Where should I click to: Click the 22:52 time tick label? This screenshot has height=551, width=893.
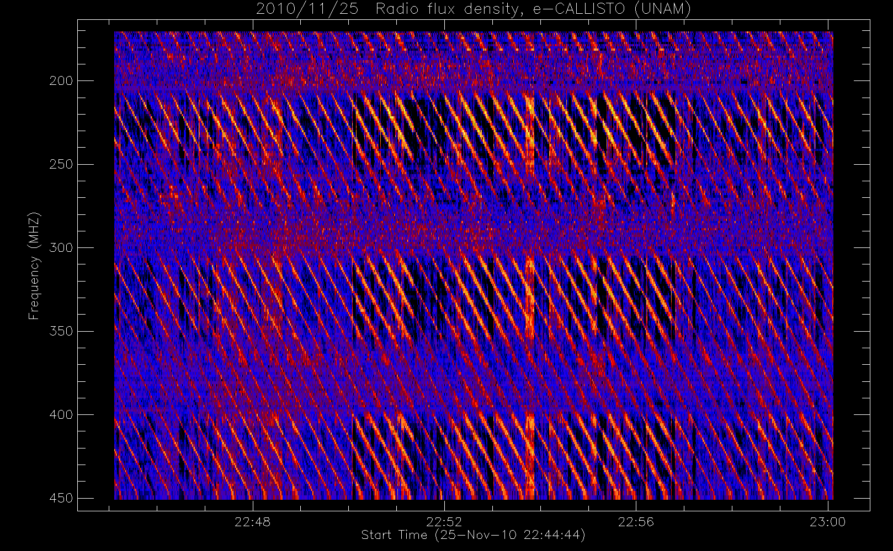(x=444, y=522)
